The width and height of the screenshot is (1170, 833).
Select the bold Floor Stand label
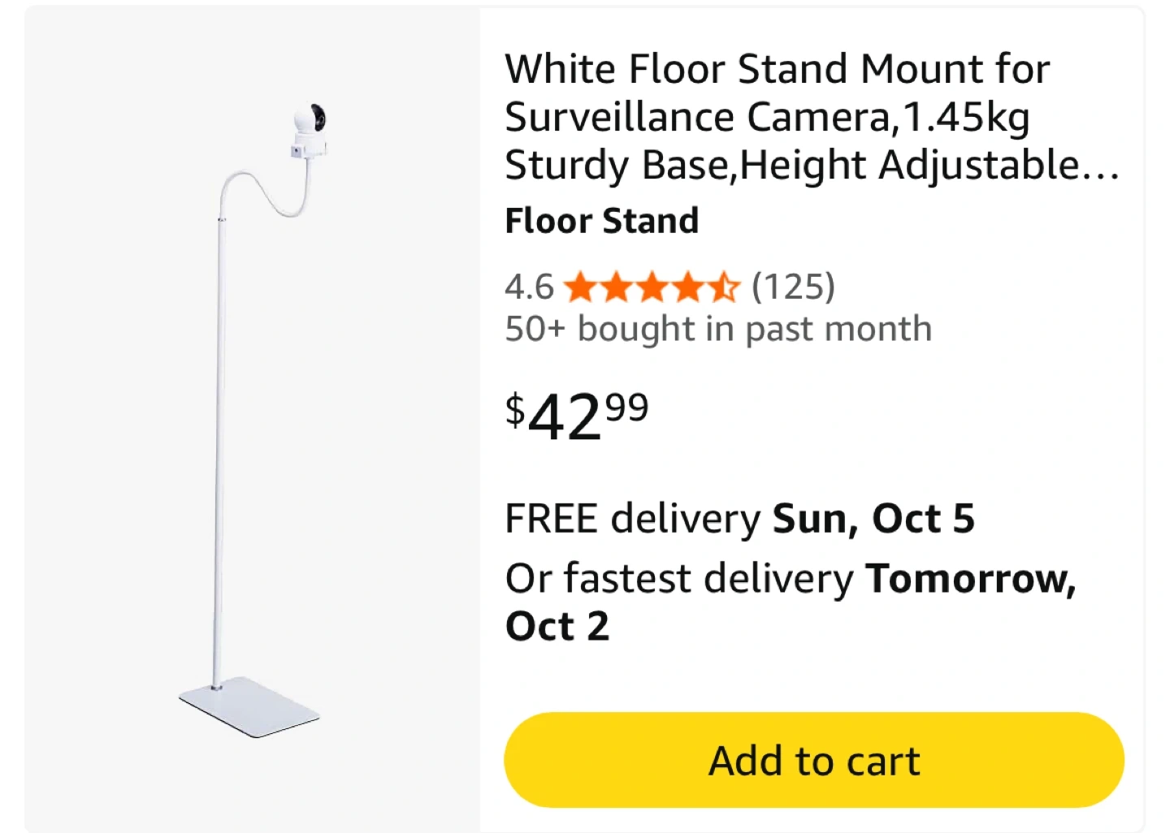point(601,221)
